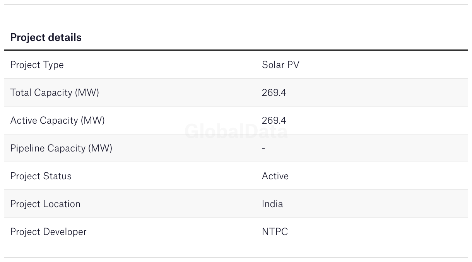Click the Active status value

tap(275, 176)
